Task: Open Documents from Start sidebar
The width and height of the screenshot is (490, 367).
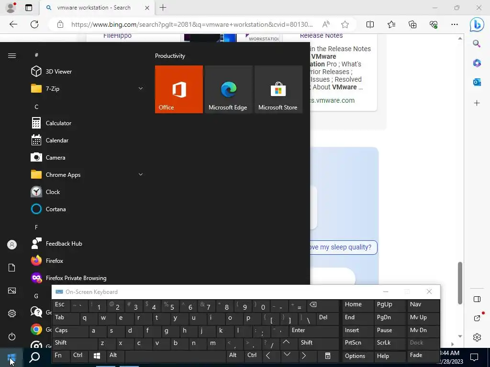Action: pyautogui.click(x=12, y=268)
